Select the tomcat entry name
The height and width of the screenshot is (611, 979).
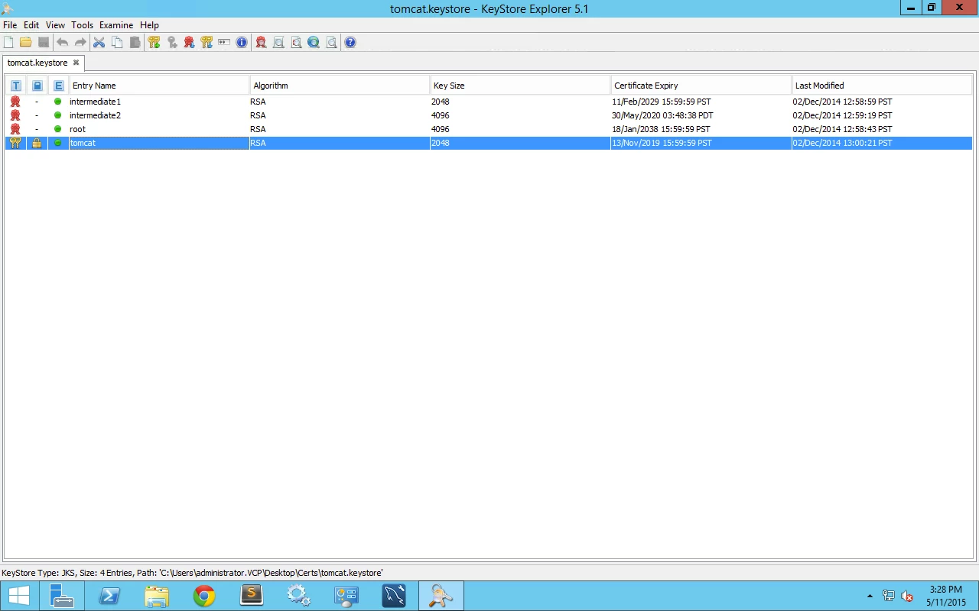pos(83,143)
